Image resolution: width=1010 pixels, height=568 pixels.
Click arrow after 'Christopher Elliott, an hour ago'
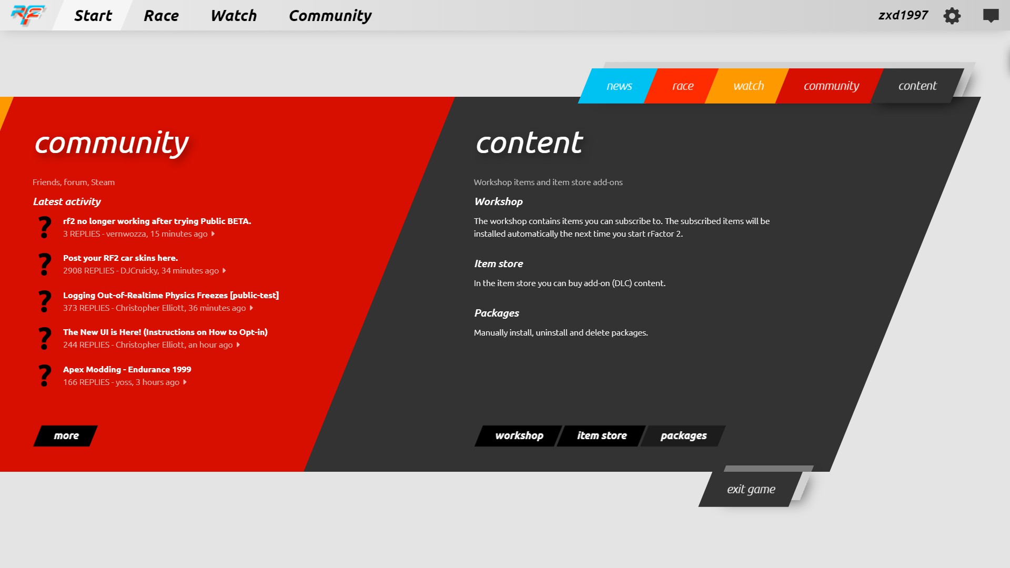point(238,345)
